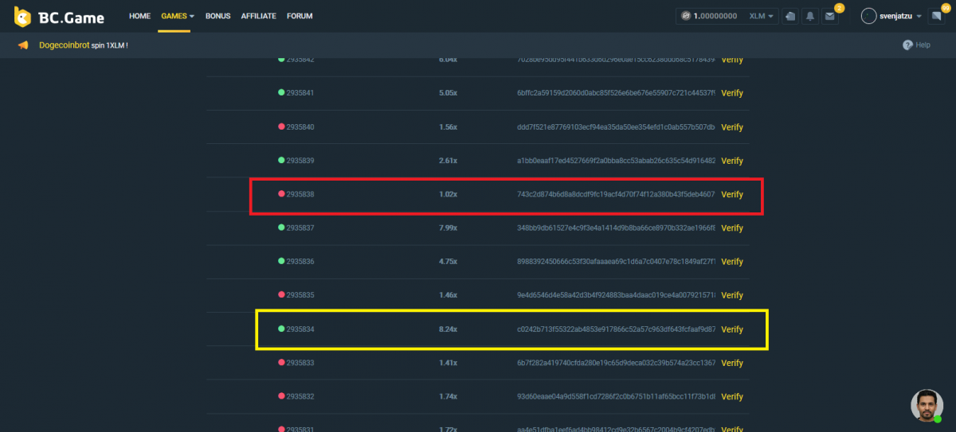
Task: Expand the GAMES dropdown menu
Action: [x=177, y=16]
